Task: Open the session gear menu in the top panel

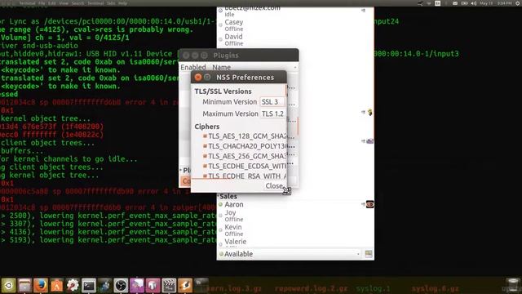Action: (x=519, y=3)
